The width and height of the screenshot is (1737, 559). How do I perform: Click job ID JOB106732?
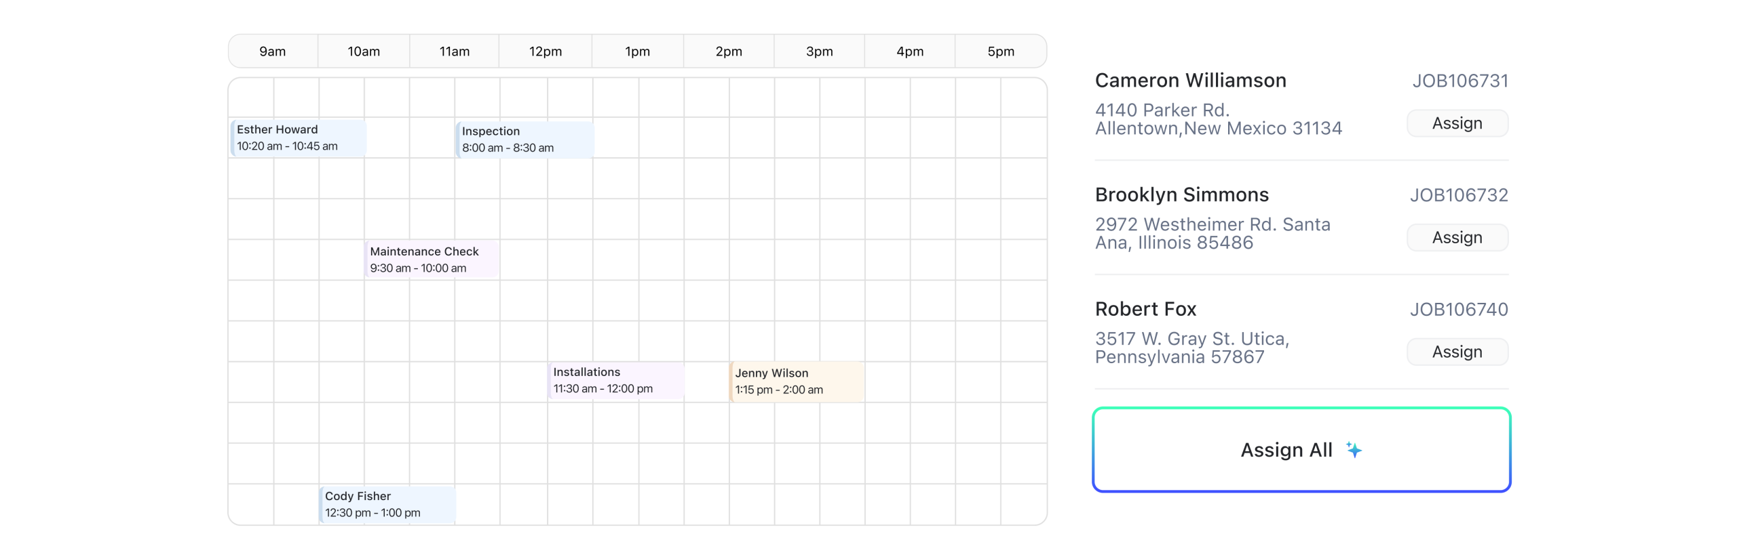click(1459, 196)
